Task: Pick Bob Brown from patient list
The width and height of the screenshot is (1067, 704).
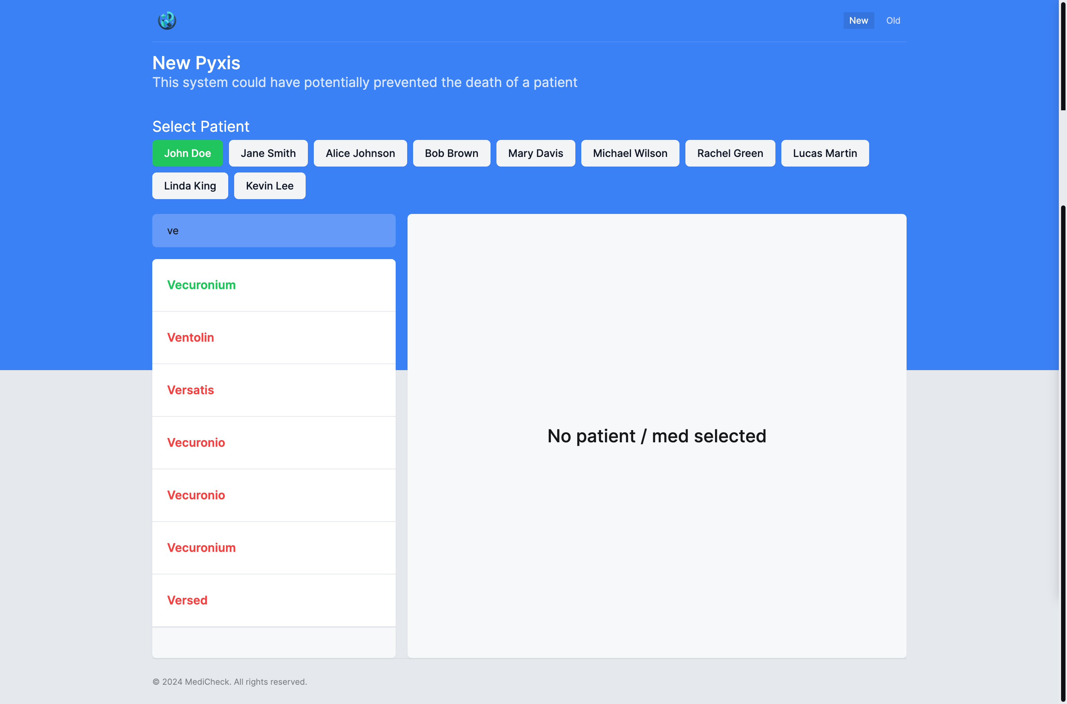Action: point(451,153)
